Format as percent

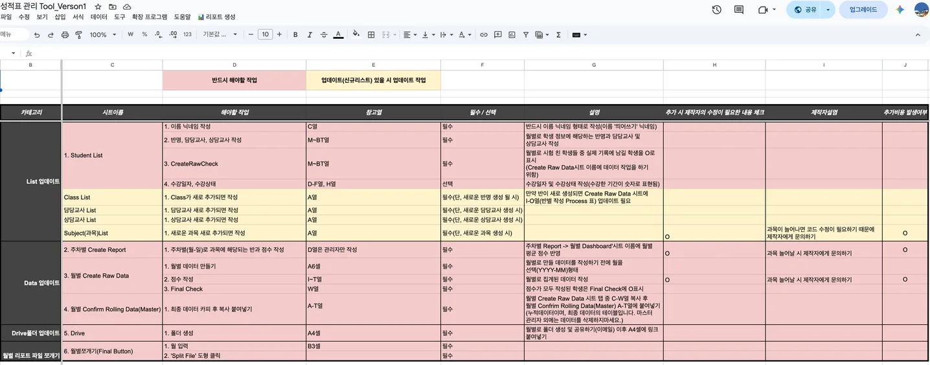coord(144,35)
